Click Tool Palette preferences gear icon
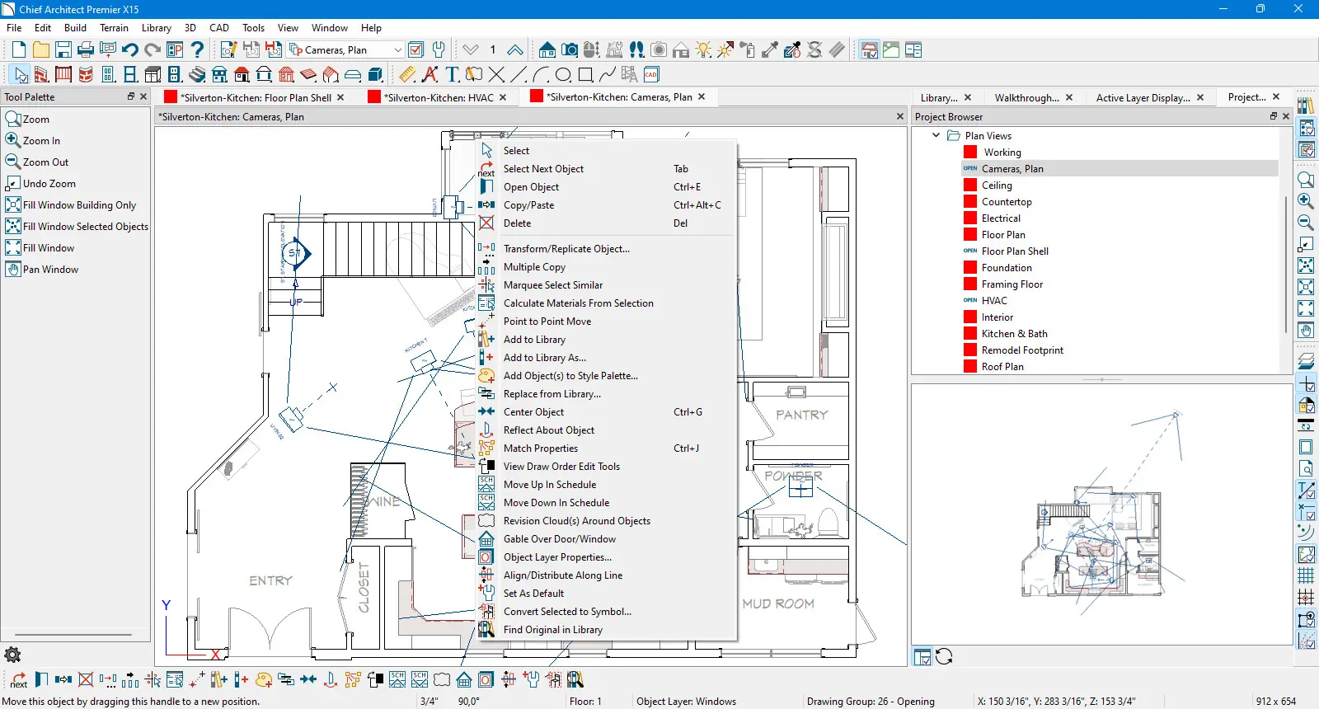Viewport: 1319px width, 709px height. pos(12,655)
